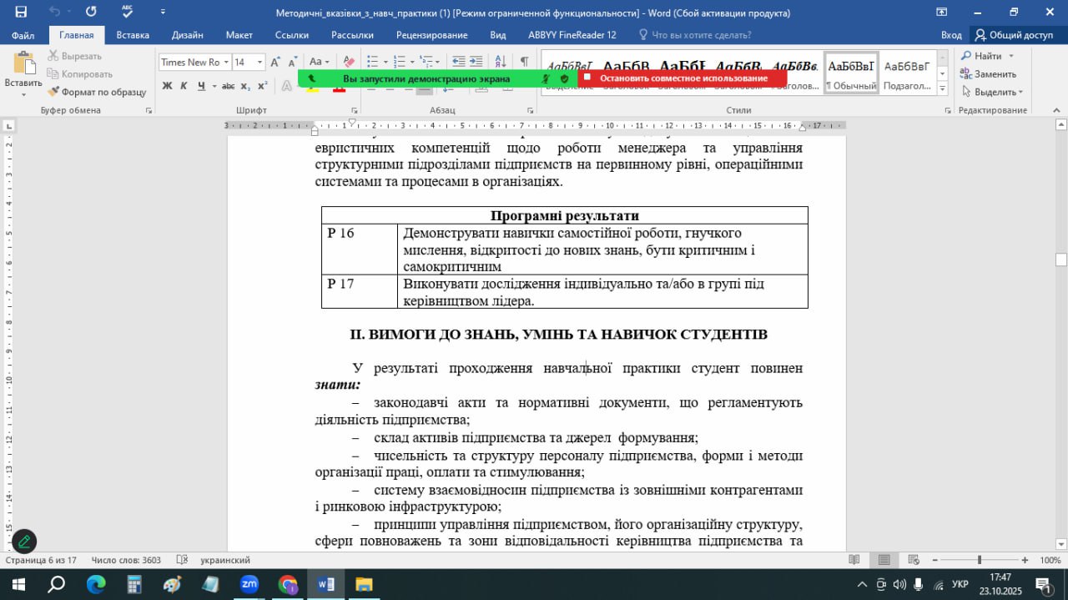
Task: Switch to the Вставка ribbon tab
Action: pos(133,35)
